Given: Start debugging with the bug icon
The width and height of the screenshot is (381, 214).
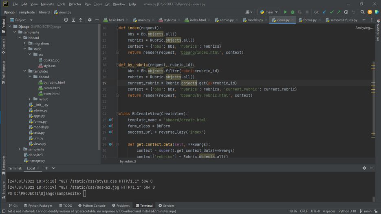Looking at the screenshot, I should point(293,12).
